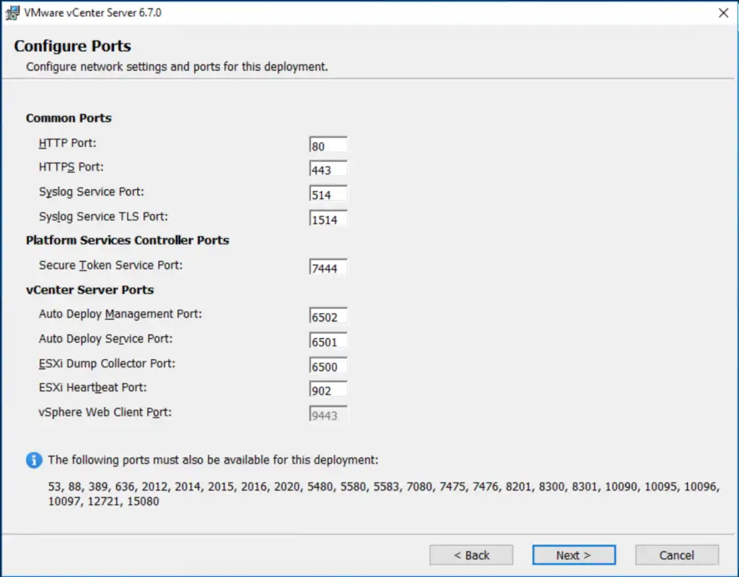Image resolution: width=739 pixels, height=577 pixels.
Task: Click the vCenter Server Ports label
Action: click(89, 290)
